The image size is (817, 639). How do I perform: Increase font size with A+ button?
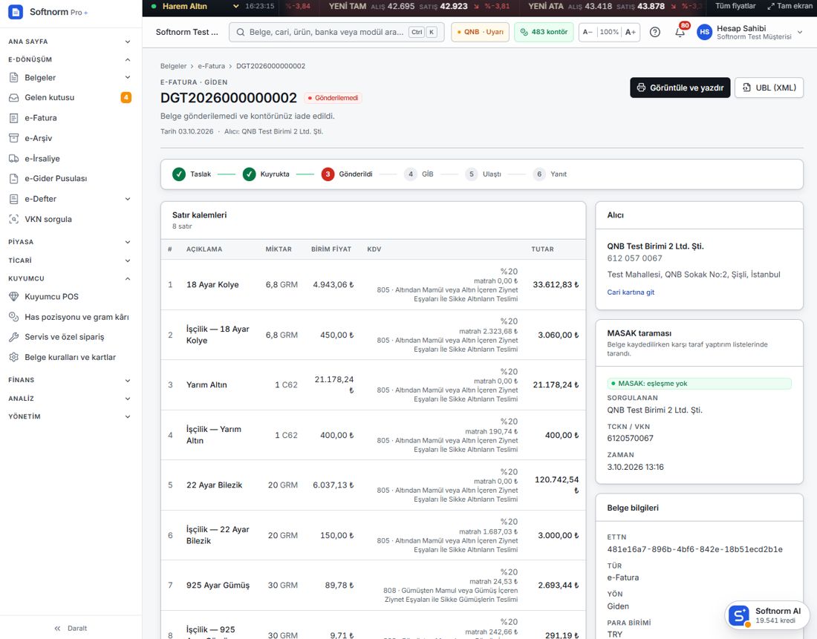tap(631, 32)
